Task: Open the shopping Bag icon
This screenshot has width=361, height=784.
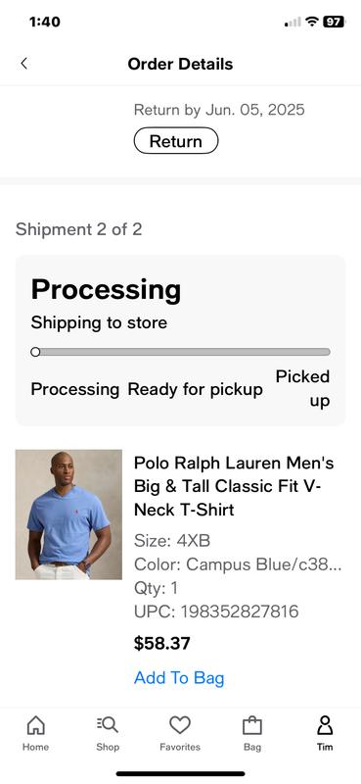Action: pos(252,725)
